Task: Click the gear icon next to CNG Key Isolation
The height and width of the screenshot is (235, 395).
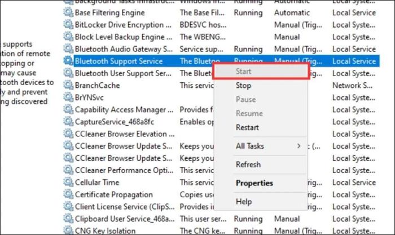Action: pyautogui.click(x=68, y=230)
